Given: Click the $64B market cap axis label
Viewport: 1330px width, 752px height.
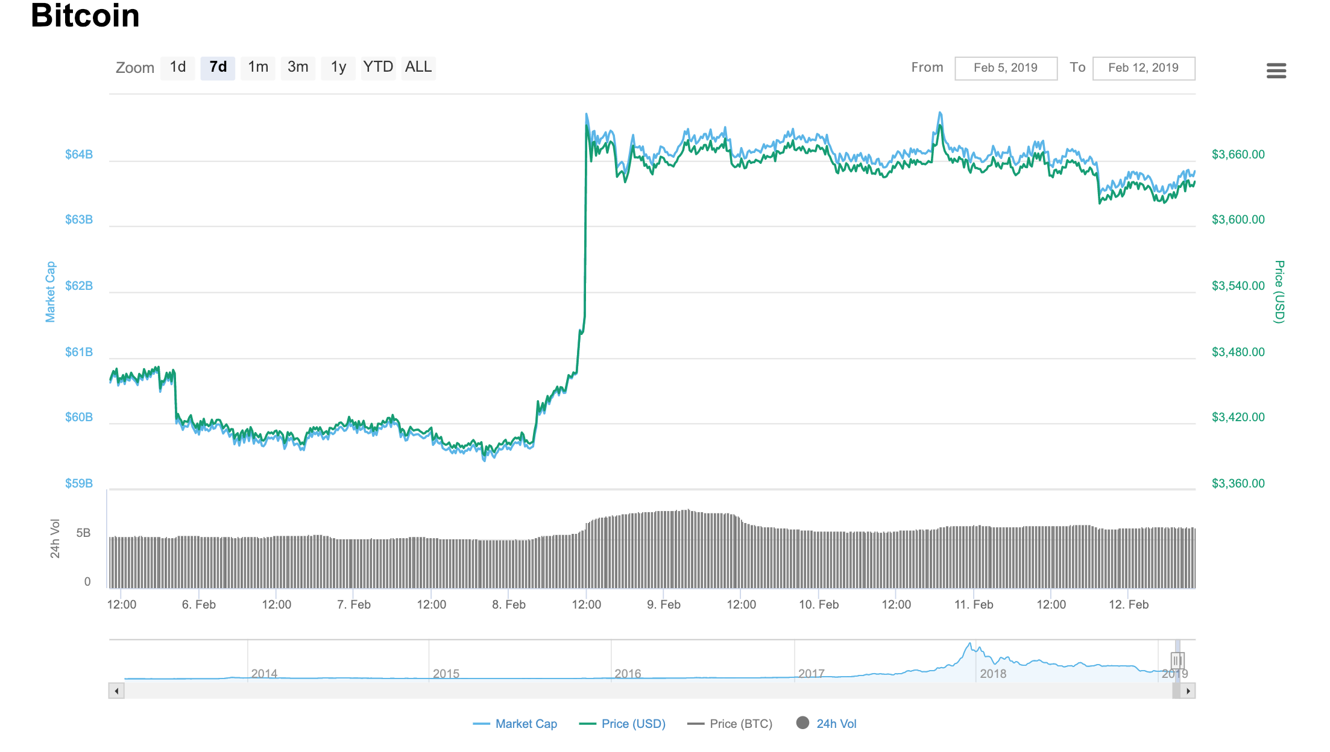Looking at the screenshot, I should coord(79,155).
